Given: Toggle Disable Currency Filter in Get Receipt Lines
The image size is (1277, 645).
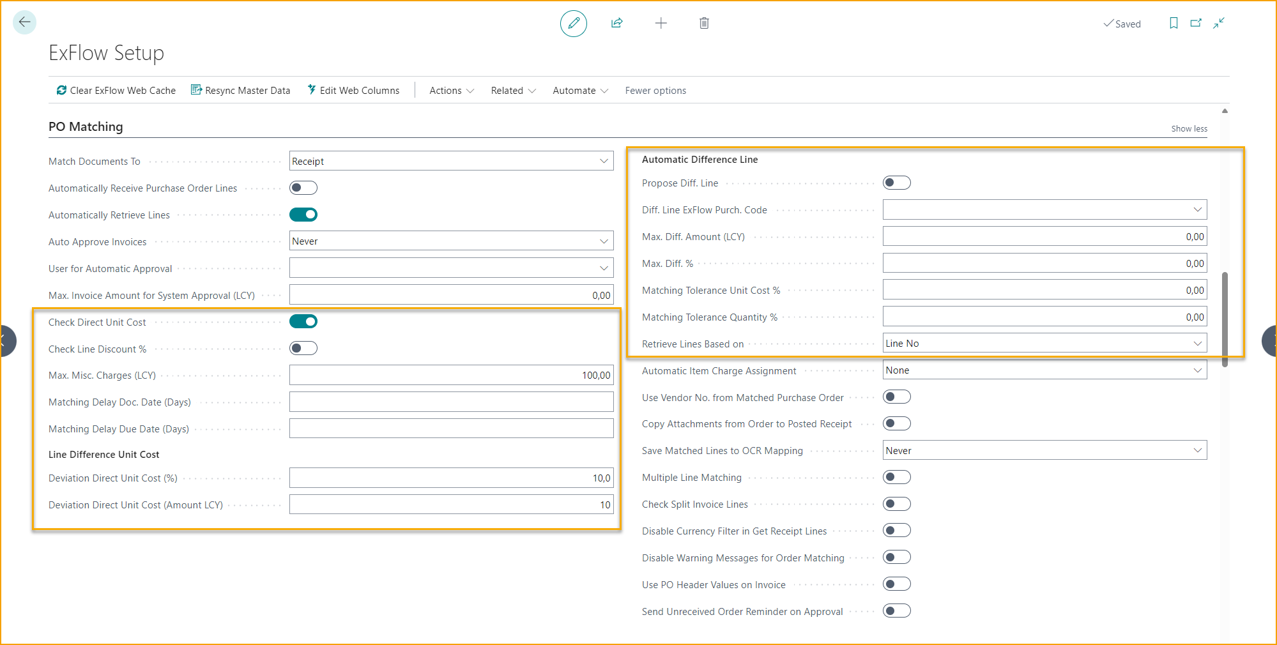Looking at the screenshot, I should point(897,530).
